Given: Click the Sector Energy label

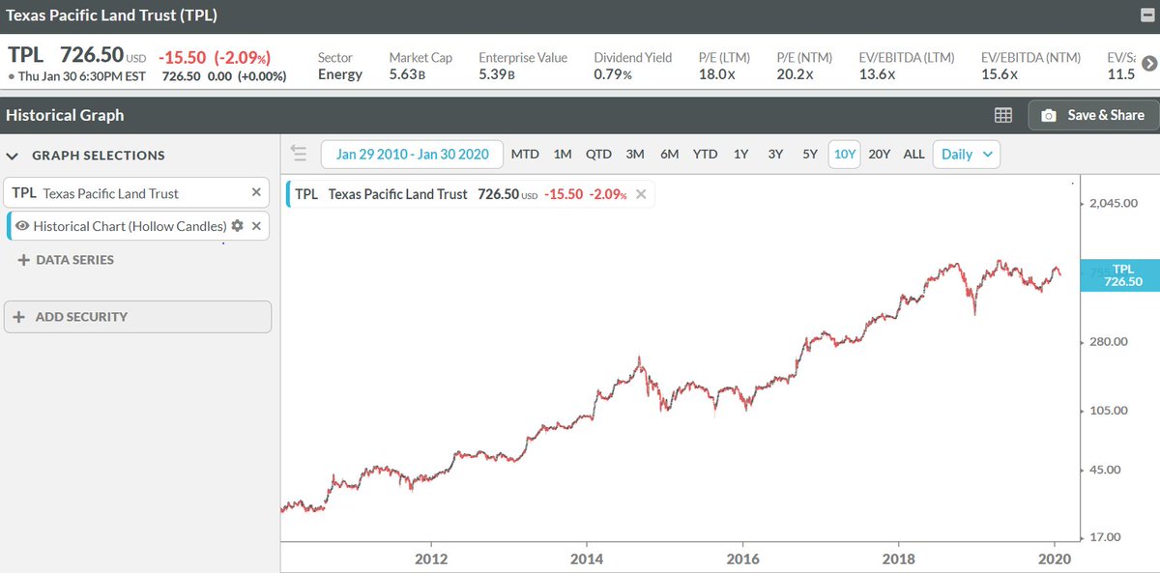Looking at the screenshot, I should click(339, 66).
